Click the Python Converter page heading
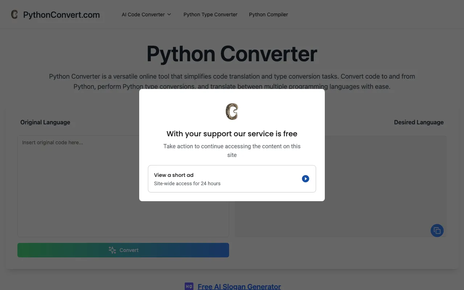 pyautogui.click(x=232, y=54)
